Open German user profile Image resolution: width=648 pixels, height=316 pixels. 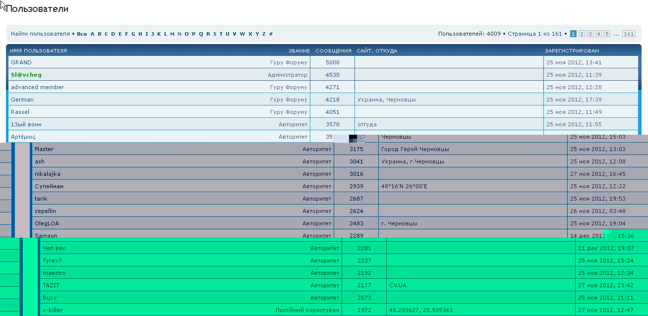(x=22, y=100)
